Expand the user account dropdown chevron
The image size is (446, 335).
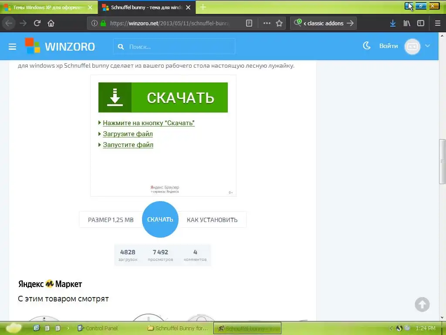pos(428,46)
